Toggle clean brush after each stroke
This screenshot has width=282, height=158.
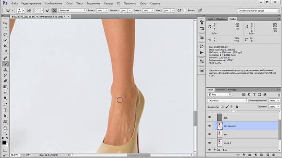click(x=54, y=11)
